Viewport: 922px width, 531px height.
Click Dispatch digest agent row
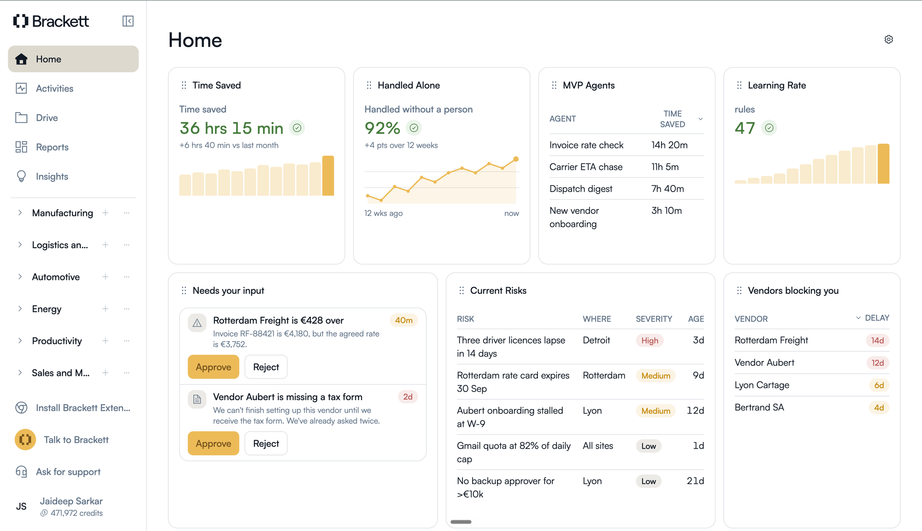627,189
